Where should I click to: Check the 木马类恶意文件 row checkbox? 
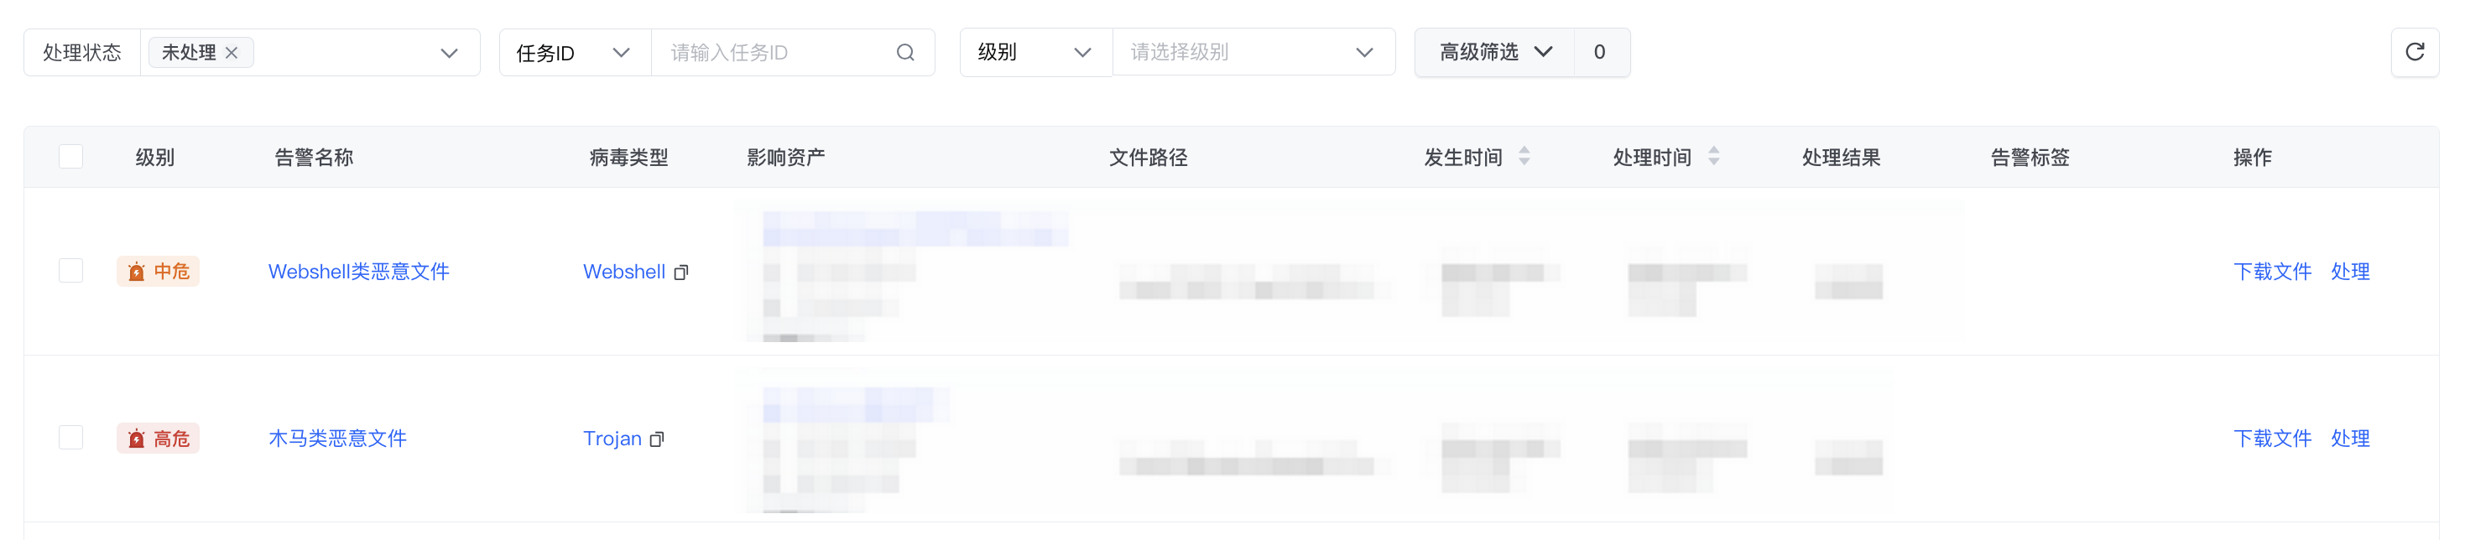tap(70, 438)
